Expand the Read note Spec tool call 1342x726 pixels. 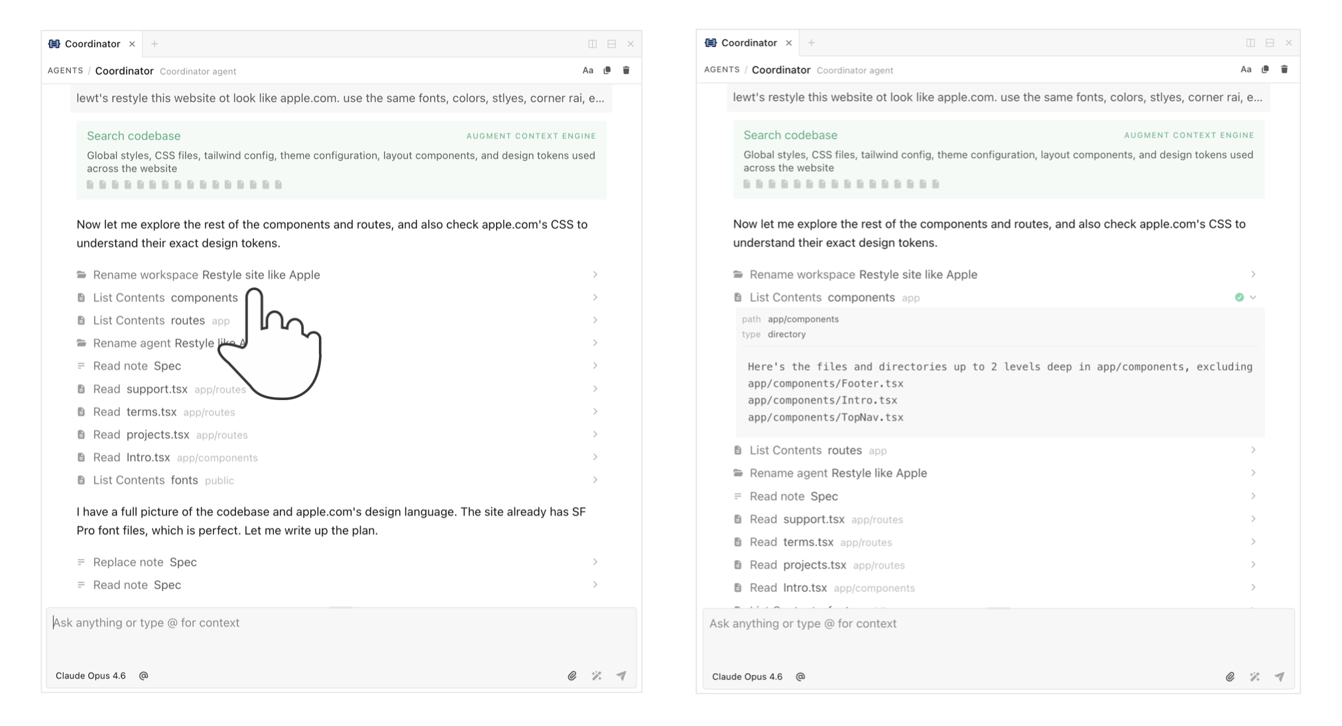tap(595, 365)
